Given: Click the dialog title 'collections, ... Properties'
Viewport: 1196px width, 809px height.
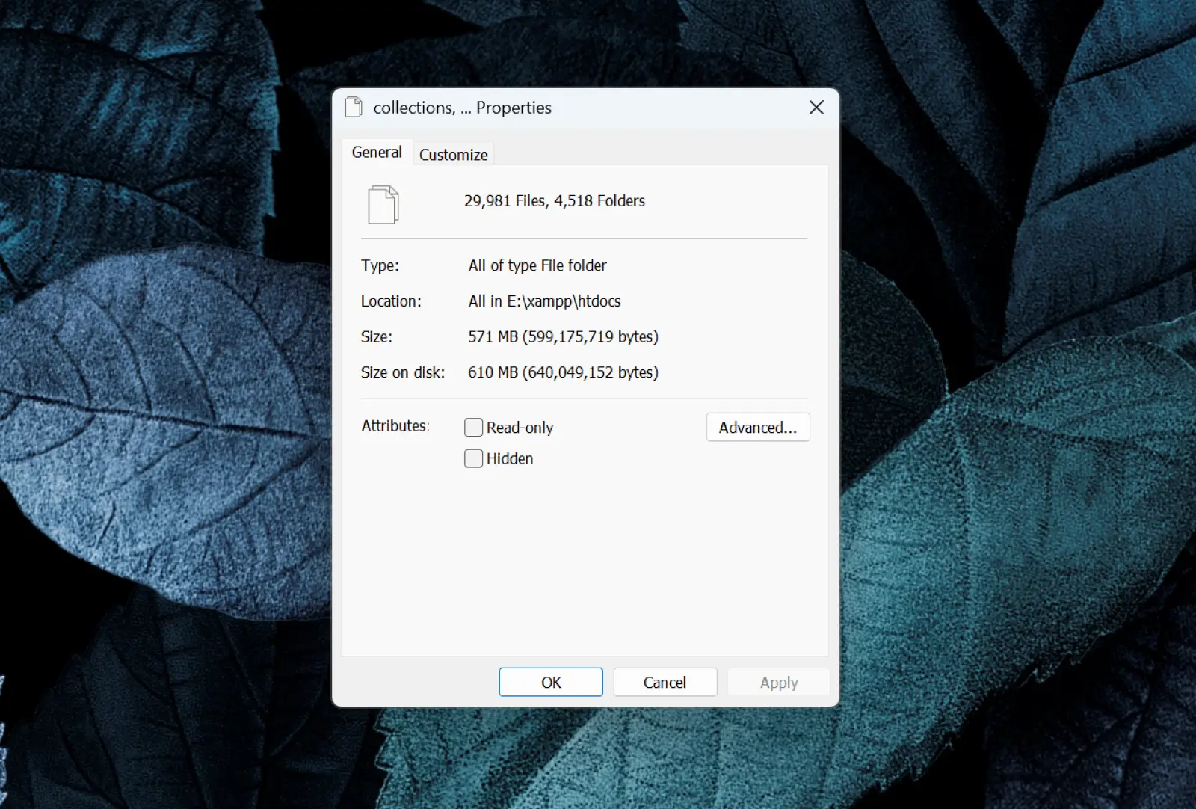Looking at the screenshot, I should (462, 108).
